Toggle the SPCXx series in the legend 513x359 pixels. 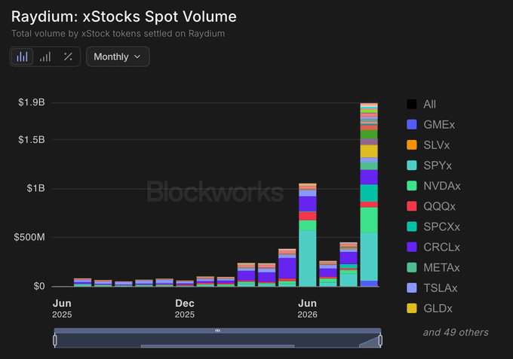pos(433,227)
